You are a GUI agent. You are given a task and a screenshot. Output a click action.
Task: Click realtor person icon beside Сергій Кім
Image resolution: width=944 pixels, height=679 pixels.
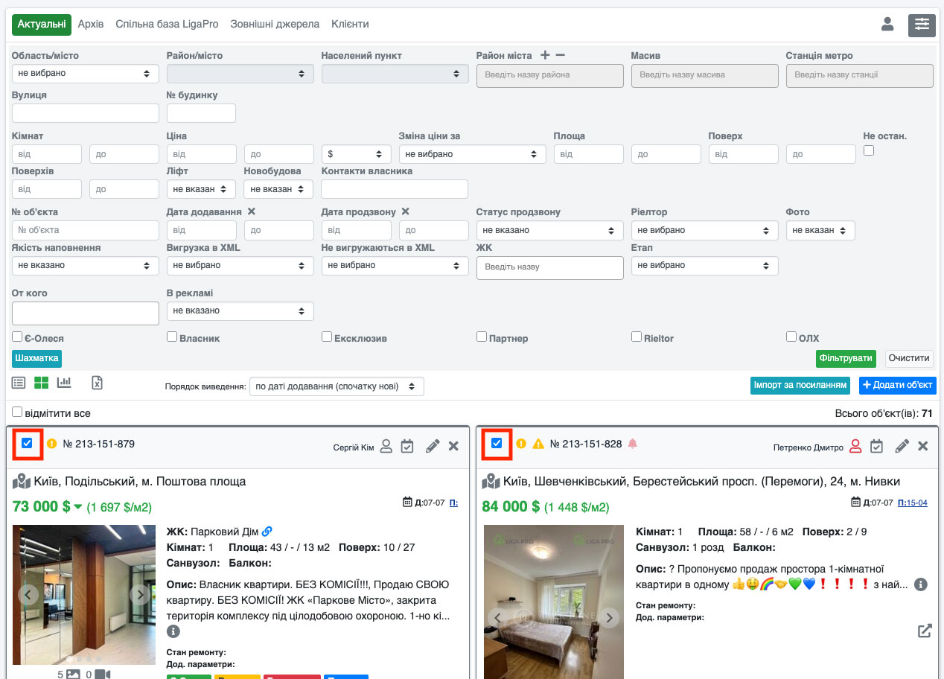coord(386,446)
